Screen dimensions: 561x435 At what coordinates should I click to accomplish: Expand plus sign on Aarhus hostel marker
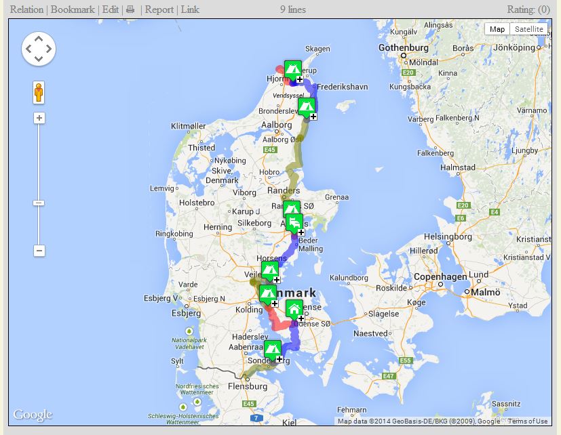[x=301, y=232]
